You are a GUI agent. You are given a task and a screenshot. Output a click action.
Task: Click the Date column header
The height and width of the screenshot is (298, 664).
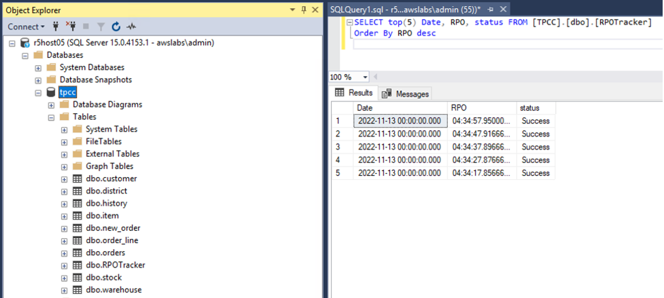(x=400, y=108)
